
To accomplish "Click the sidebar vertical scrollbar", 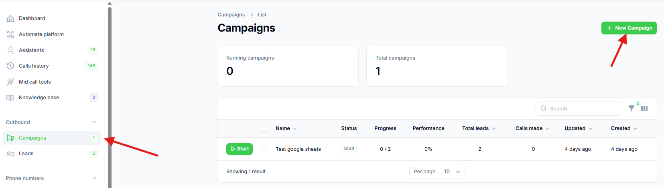I will (110, 96).
